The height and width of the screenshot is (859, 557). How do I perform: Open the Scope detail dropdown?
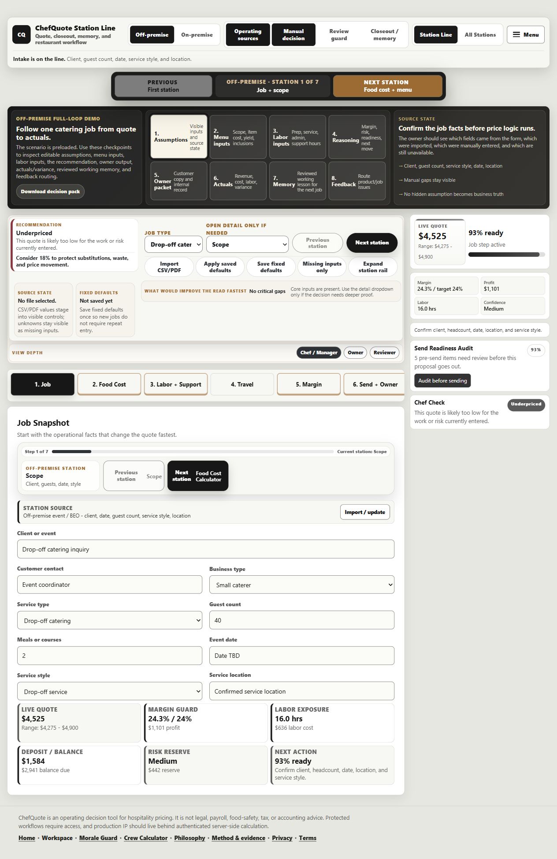point(247,244)
